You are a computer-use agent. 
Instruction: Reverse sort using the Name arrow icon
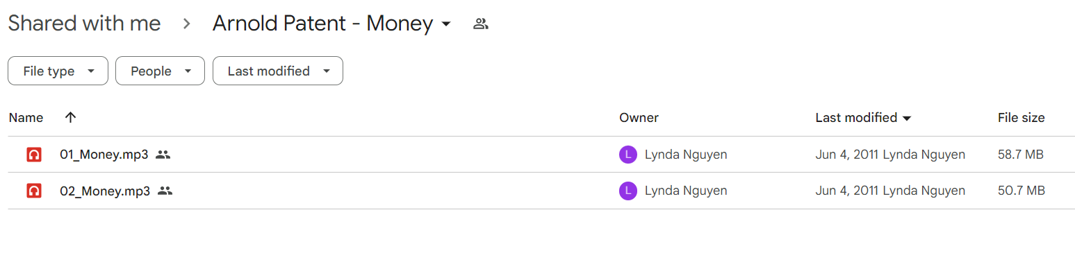tap(70, 118)
